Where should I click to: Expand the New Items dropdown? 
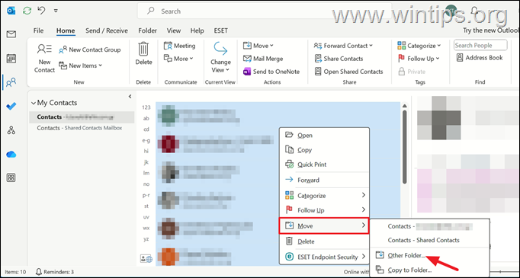pyautogui.click(x=81, y=66)
